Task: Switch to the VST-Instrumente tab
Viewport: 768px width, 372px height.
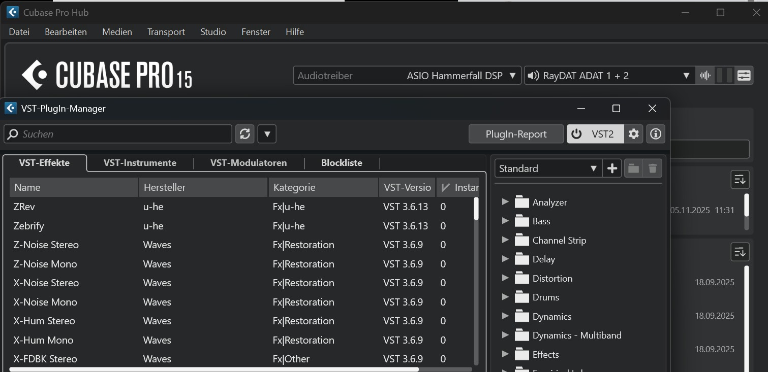Action: (x=140, y=163)
